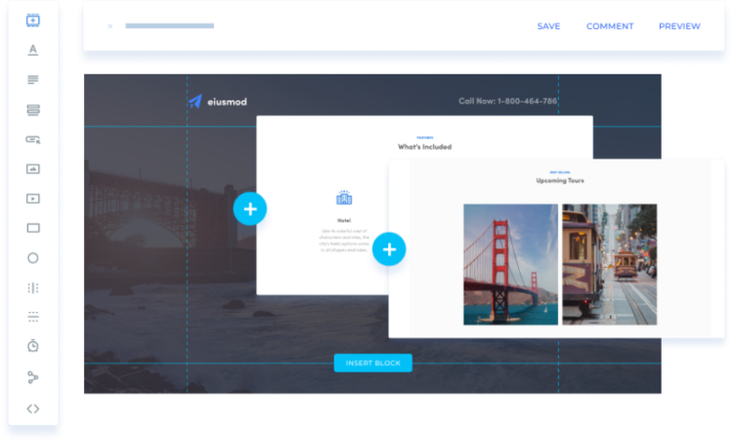Select the Golden Gate Bridge tour photo
The height and width of the screenshot is (442, 733).
[x=510, y=264]
